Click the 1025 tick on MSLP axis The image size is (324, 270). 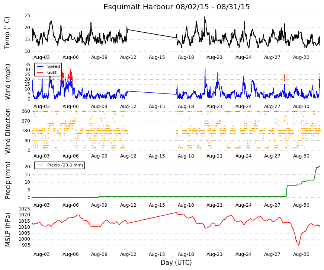click(25, 209)
